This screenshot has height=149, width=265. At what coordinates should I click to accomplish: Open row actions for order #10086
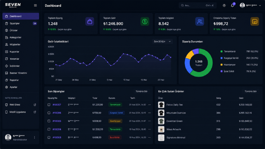[149, 113]
